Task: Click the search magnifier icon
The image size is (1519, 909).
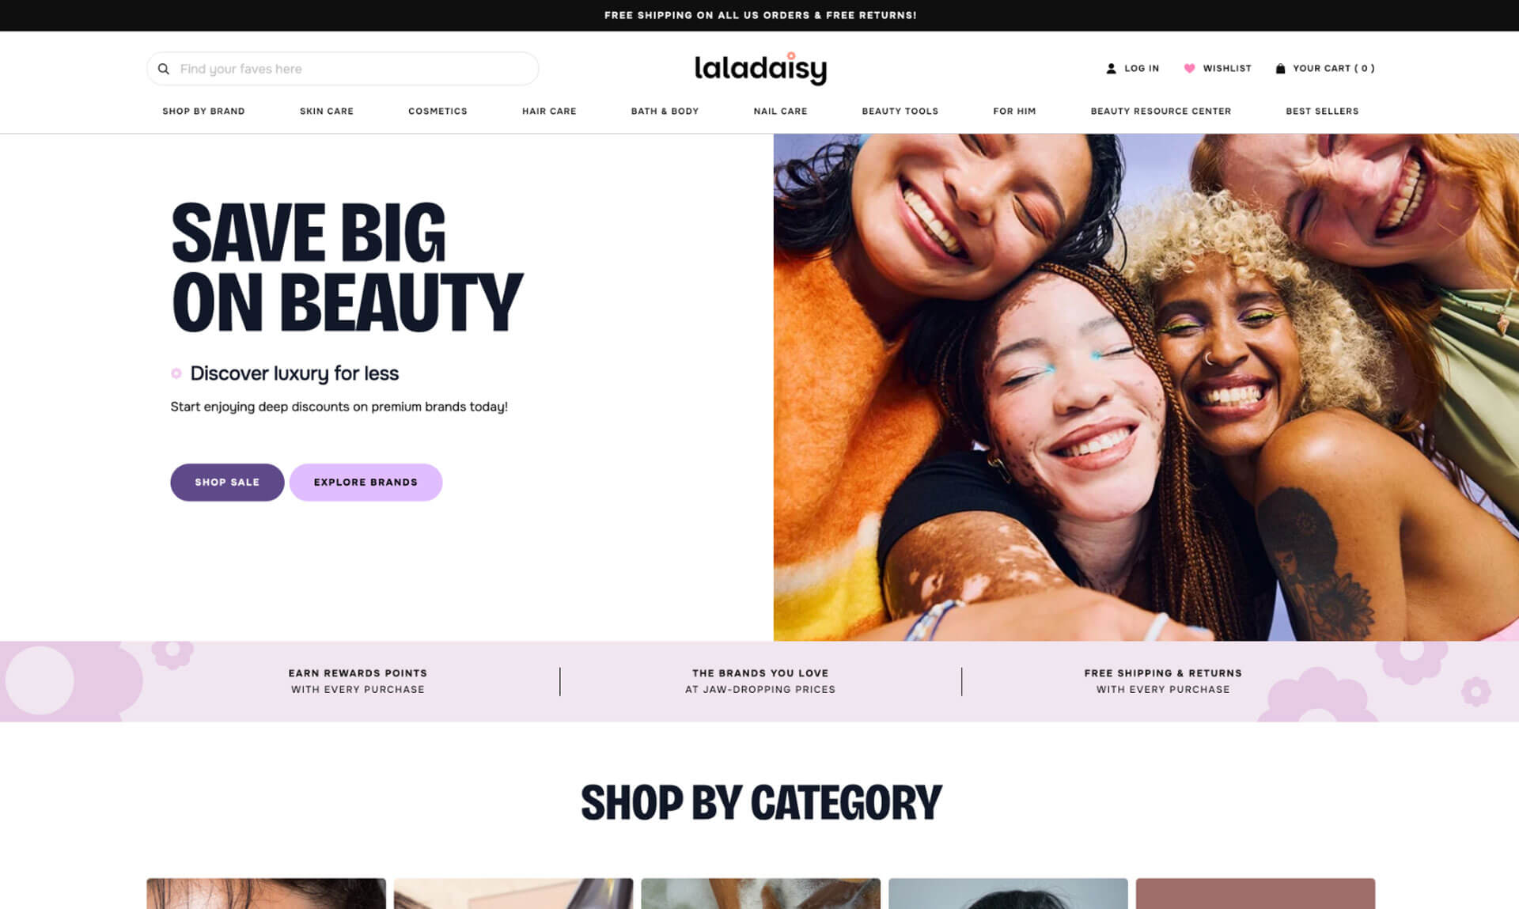Action: pos(164,69)
